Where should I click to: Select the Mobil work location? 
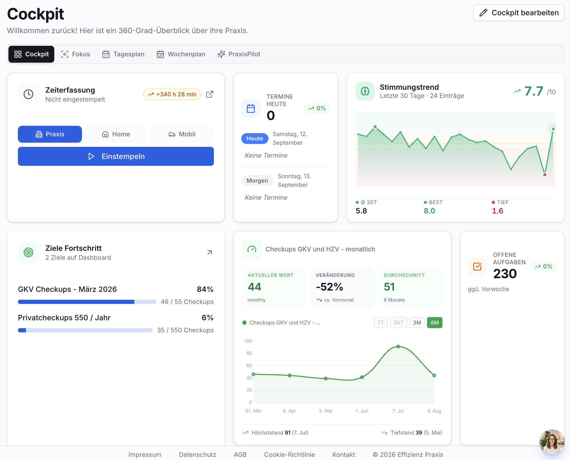pyautogui.click(x=182, y=134)
